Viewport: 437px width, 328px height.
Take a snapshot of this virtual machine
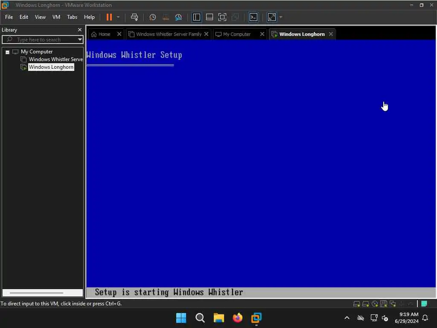(152, 17)
